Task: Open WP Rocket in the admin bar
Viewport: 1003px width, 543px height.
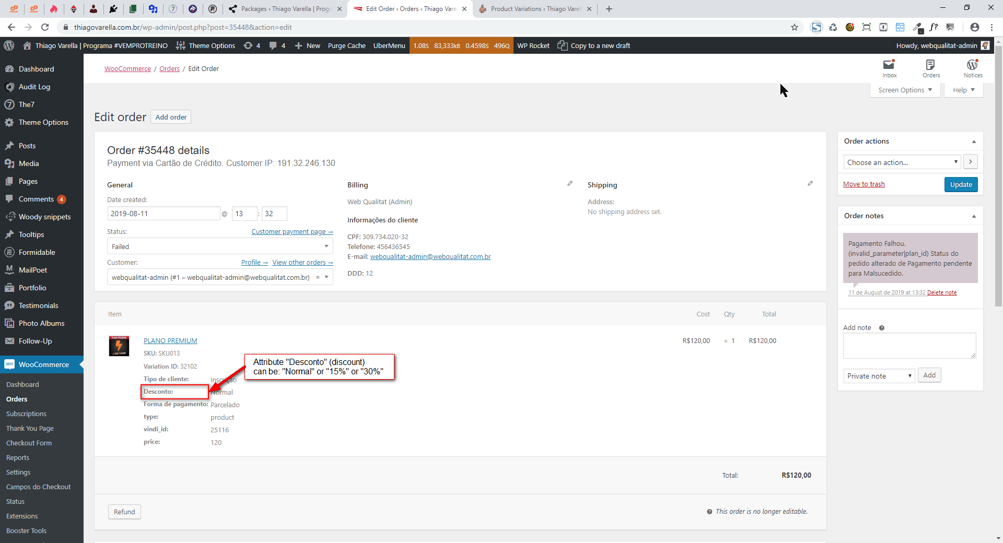Action: click(x=533, y=45)
